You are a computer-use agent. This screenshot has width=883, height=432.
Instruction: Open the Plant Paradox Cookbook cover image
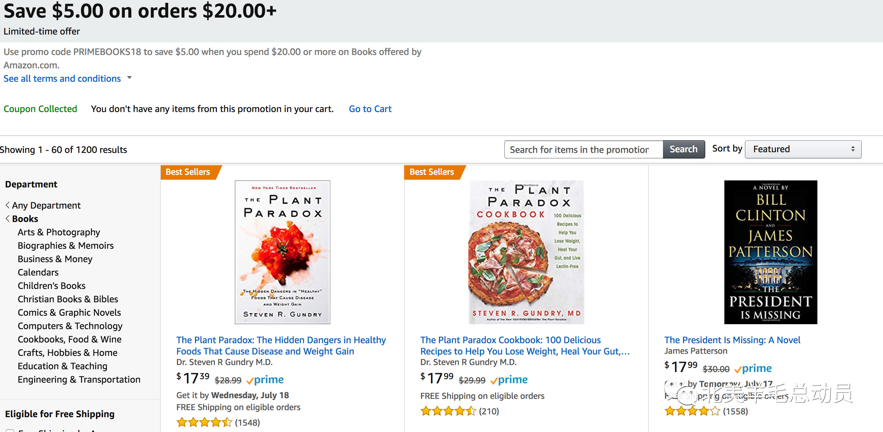[526, 252]
